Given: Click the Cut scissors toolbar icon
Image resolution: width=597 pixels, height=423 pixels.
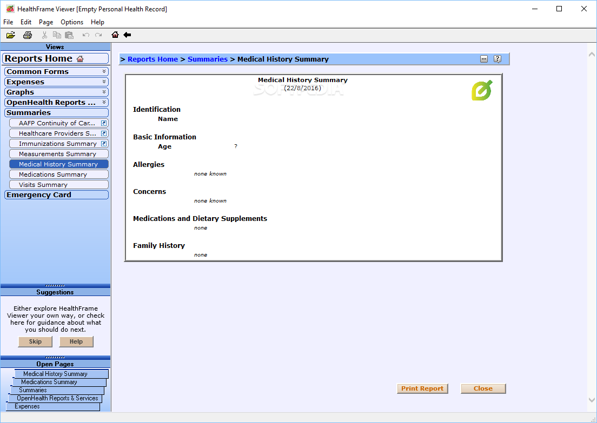Looking at the screenshot, I should pos(44,35).
